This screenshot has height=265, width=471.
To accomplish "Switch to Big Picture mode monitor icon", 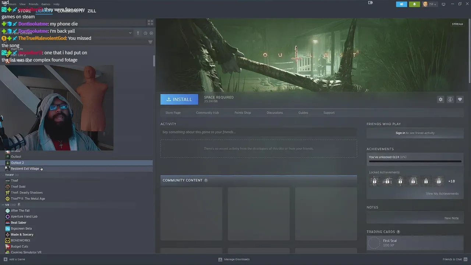I will 443,4.
